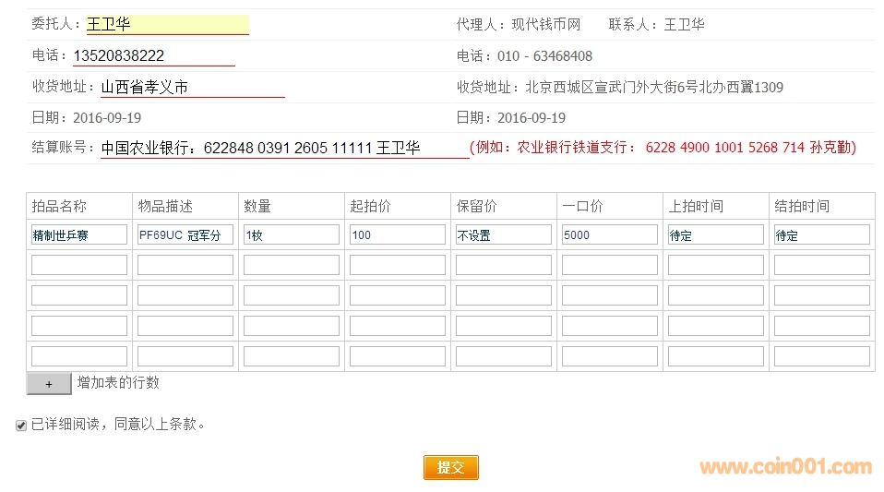884x492 pixels.
Task: Edit the 拍品名称 field with 精制世乒赛
Action: coord(79,234)
